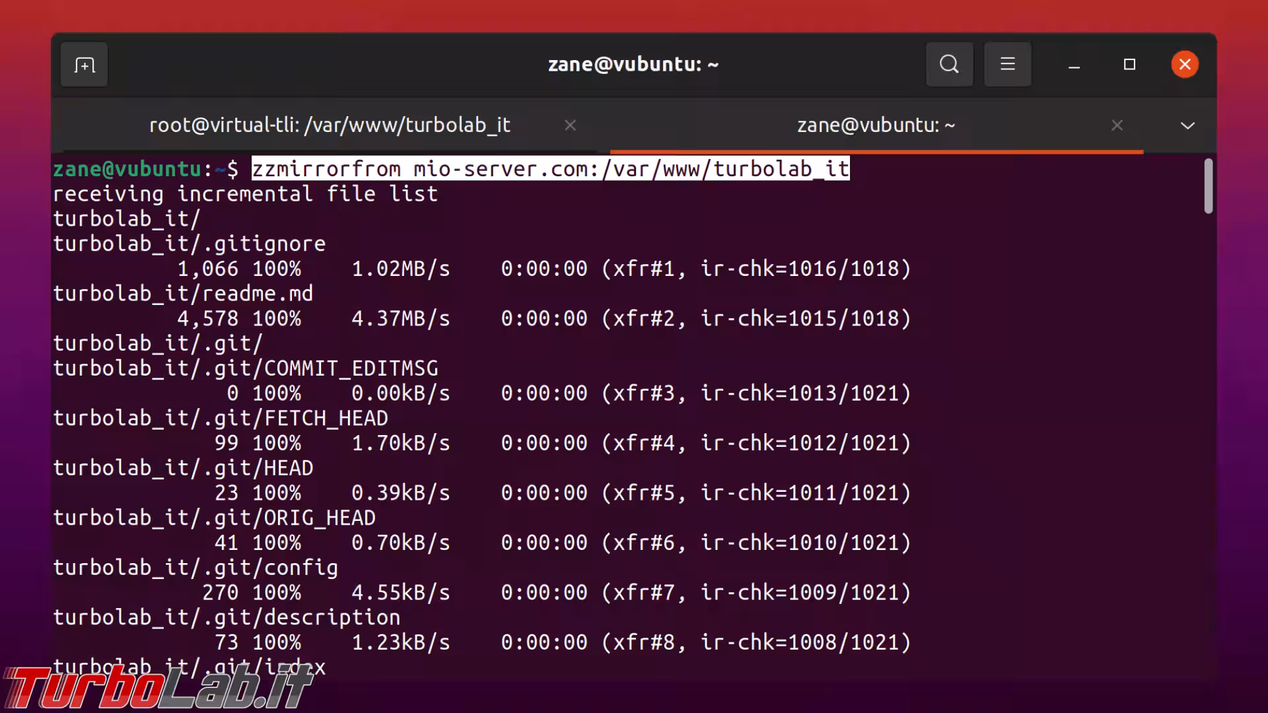Click the turbolab_it/readme.md output line
Screen dimensions: 1268x713
coord(183,294)
